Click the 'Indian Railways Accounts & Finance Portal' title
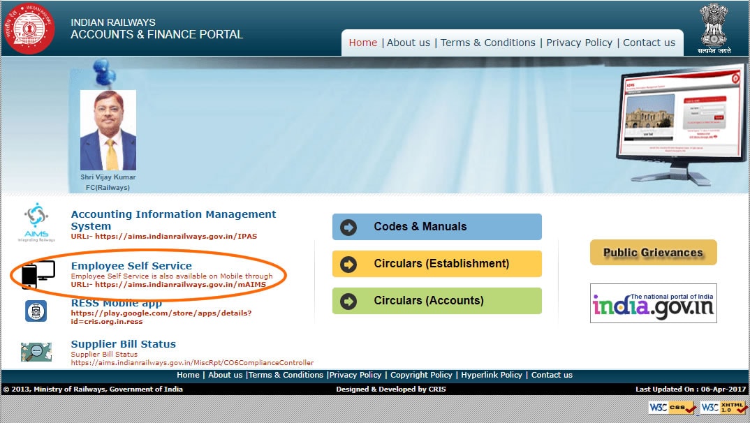The height and width of the screenshot is (423, 750). click(x=157, y=29)
